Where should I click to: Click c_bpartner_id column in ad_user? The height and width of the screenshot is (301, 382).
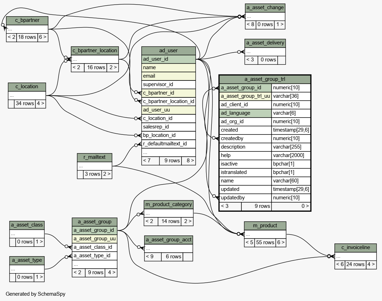[168, 93]
